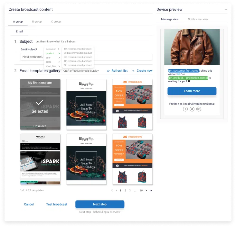The height and width of the screenshot is (227, 236).
Task: Go to the last templates page
Action: tap(151, 190)
